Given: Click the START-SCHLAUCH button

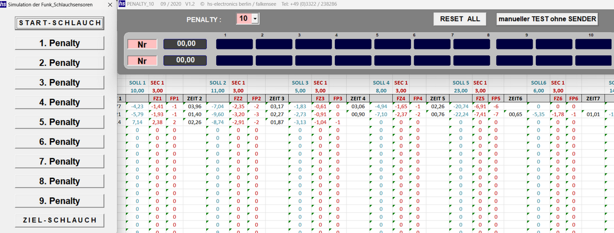Looking at the screenshot, I should pos(59,23).
